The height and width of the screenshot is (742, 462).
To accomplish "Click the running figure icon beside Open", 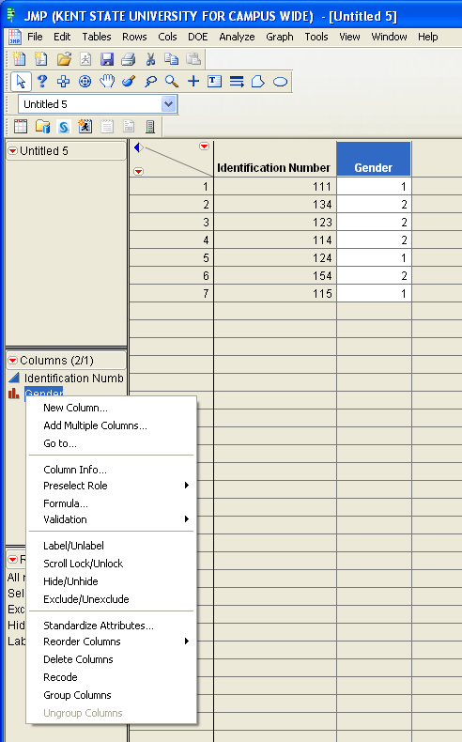I will (x=85, y=58).
